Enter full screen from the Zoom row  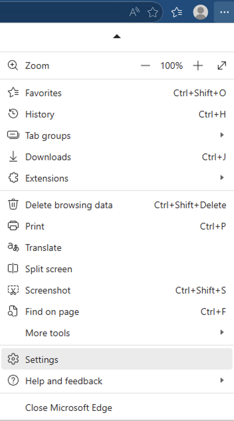[x=222, y=66]
